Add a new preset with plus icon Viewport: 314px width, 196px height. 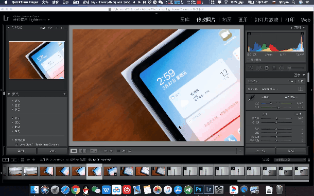click(64, 94)
